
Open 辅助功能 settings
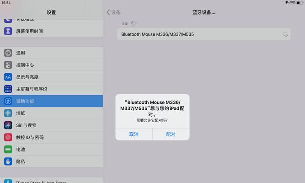51,101
